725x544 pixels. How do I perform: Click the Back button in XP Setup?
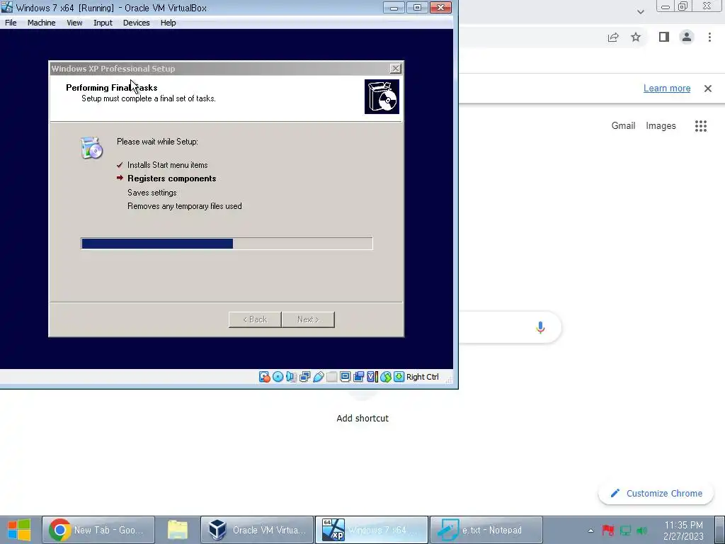255,319
